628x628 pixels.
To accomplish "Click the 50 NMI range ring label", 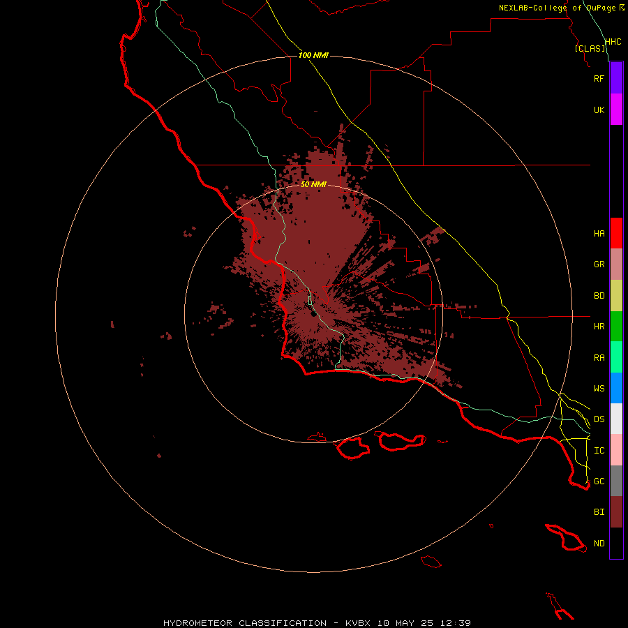I will [x=313, y=184].
